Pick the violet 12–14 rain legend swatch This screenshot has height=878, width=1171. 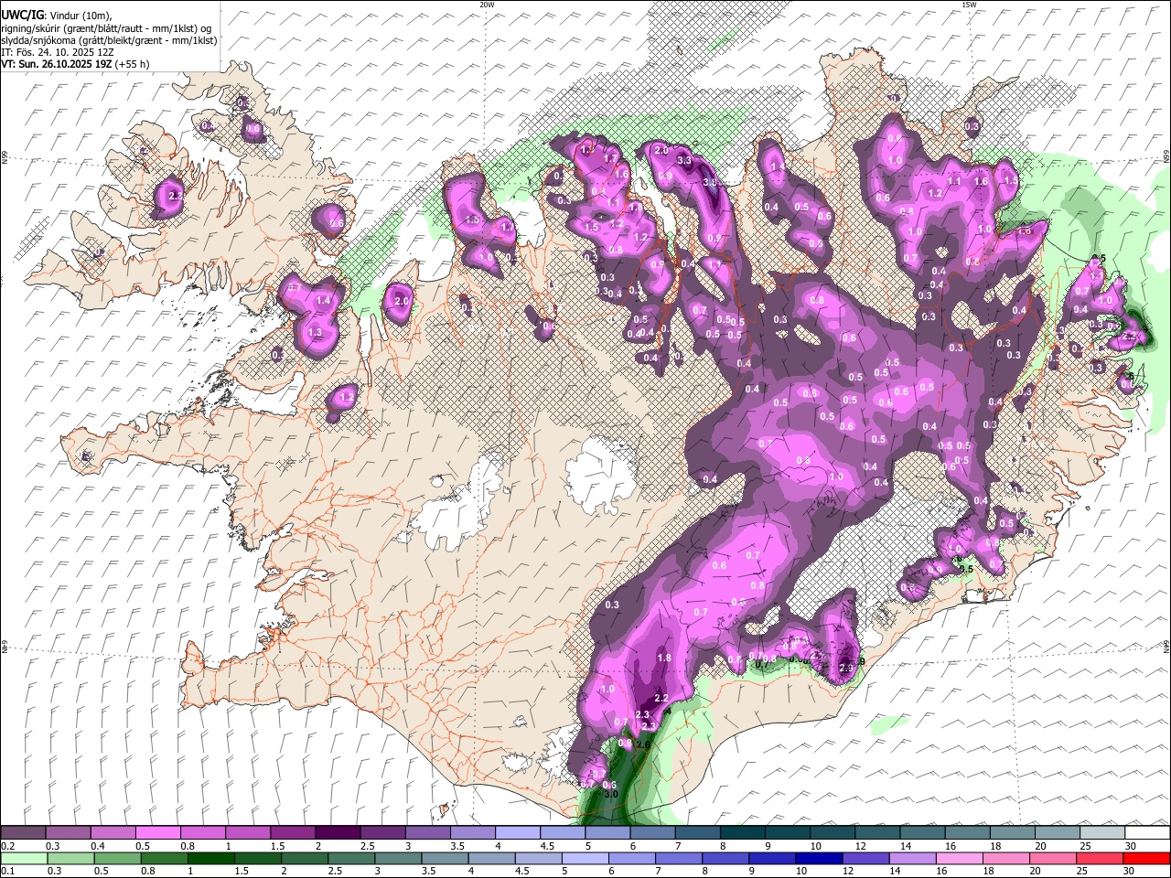(867, 858)
